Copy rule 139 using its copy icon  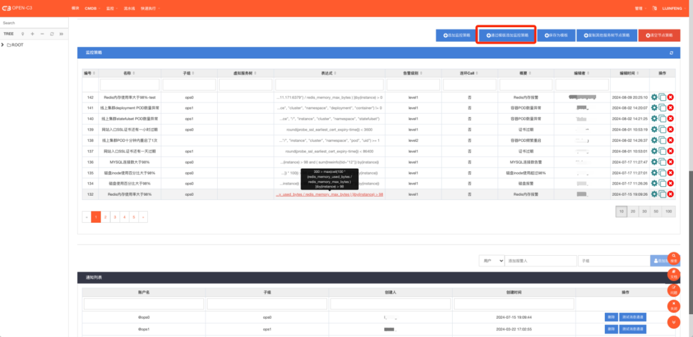tap(662, 129)
